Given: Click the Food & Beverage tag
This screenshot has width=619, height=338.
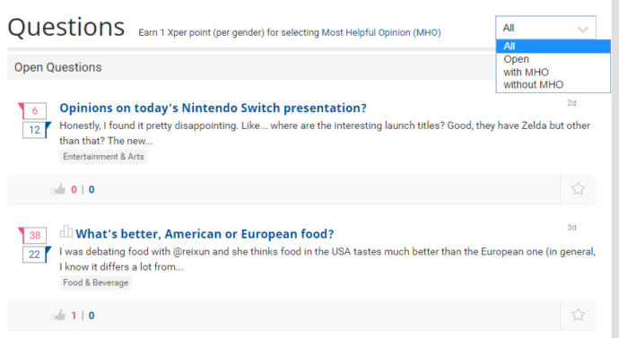Looking at the screenshot, I should (95, 282).
